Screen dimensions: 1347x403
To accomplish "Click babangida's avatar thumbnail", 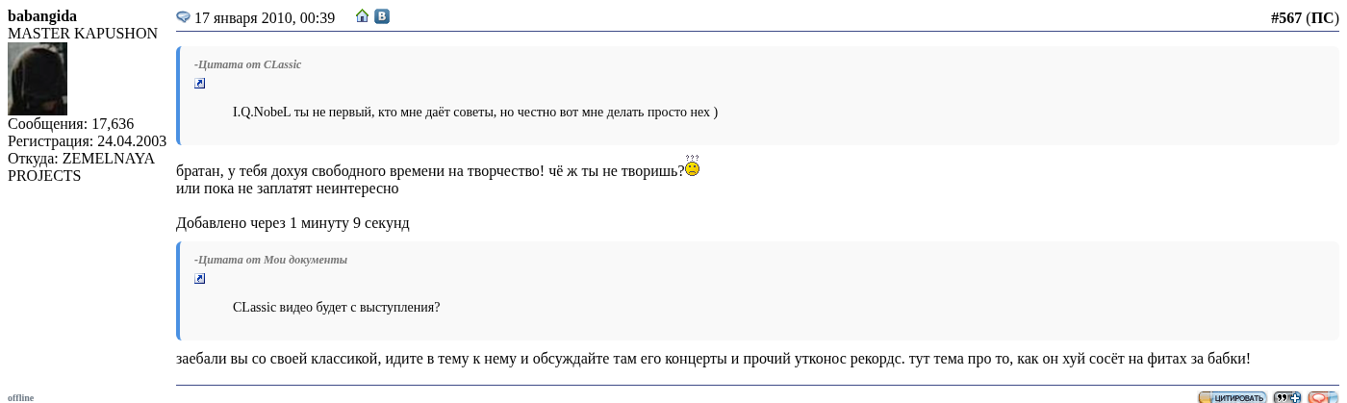I will [x=38, y=79].
